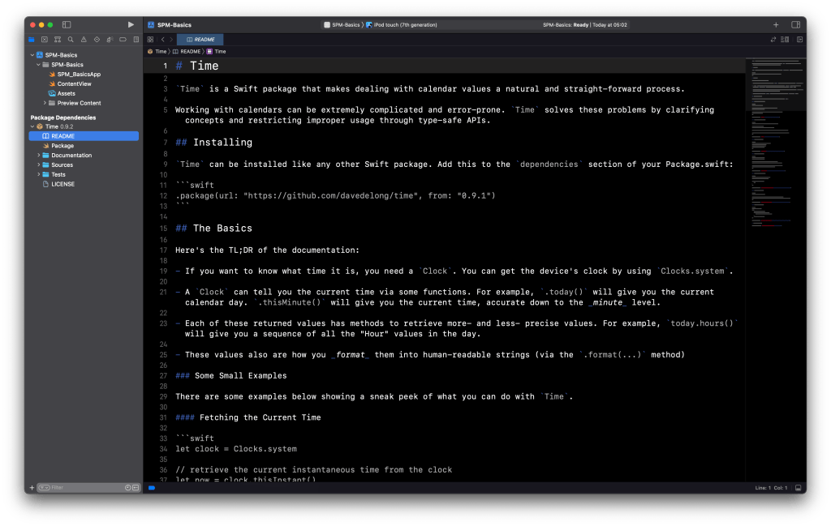831x526 pixels.
Task: Toggle the debug area at bottom right
Action: (x=798, y=488)
